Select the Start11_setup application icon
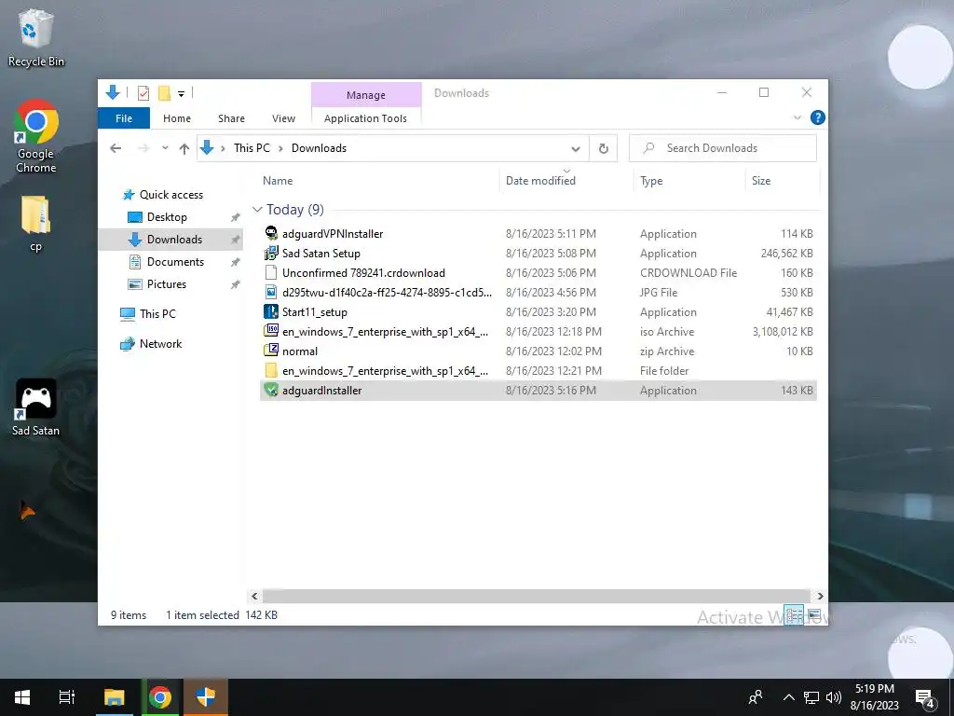This screenshot has height=716, width=954. coord(271,311)
